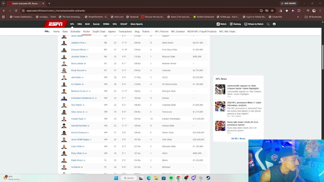
Task: Reload the page with the refresh icon
Action: click(x=16, y=11)
